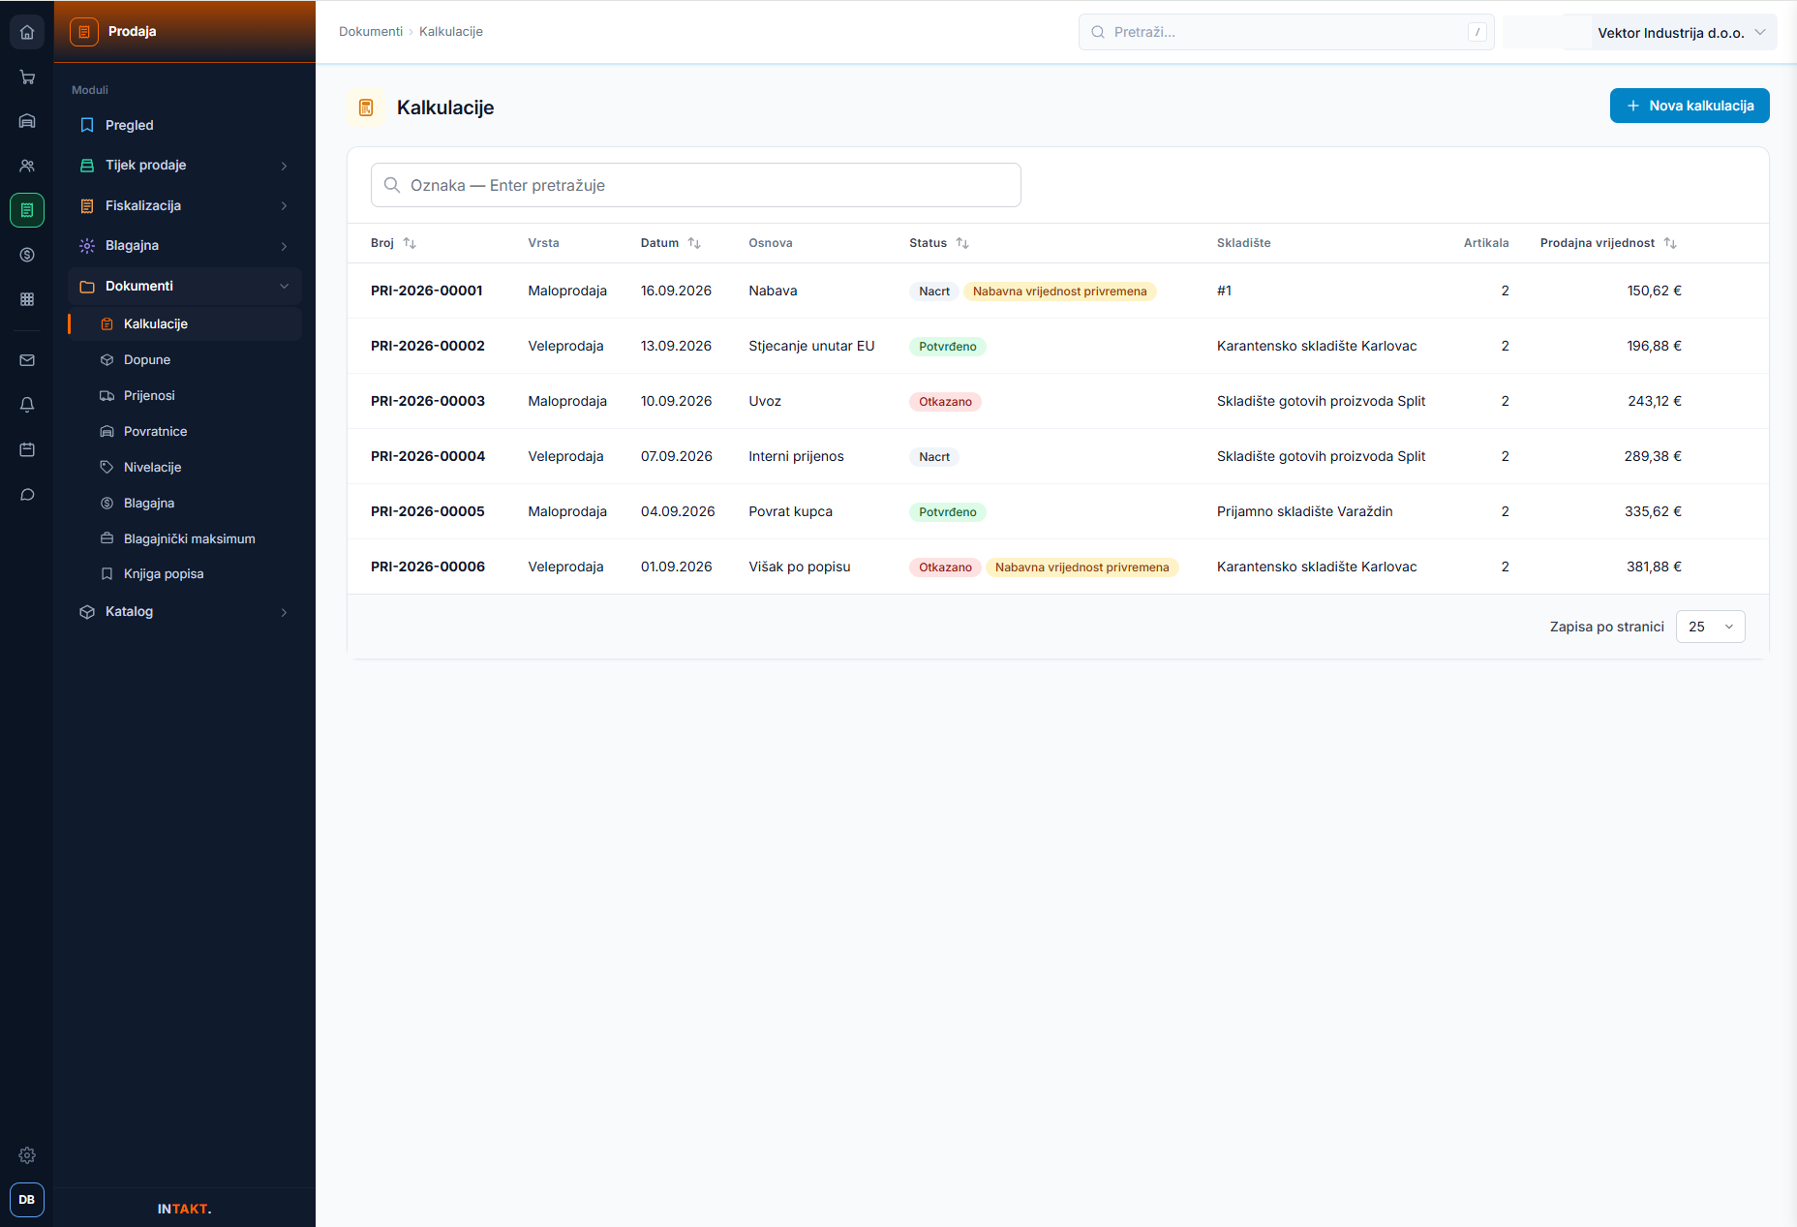This screenshot has width=1797, height=1227.
Task: Click Dokumenti breadcrumb link
Action: tap(371, 32)
